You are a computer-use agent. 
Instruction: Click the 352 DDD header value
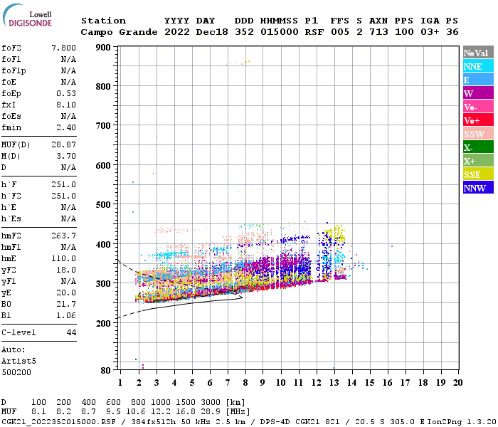[x=244, y=32]
